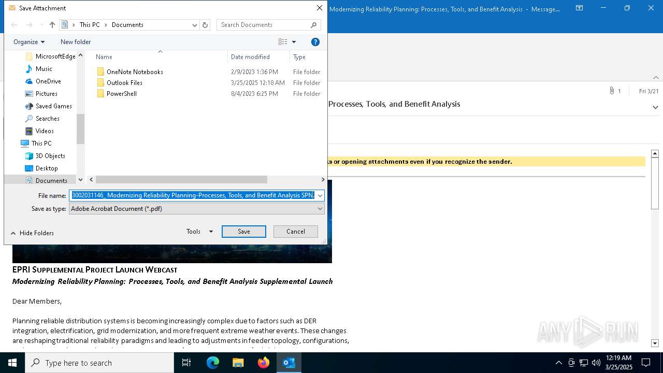This screenshot has height=373, width=663.
Task: Click the Save button
Action: pos(244,232)
